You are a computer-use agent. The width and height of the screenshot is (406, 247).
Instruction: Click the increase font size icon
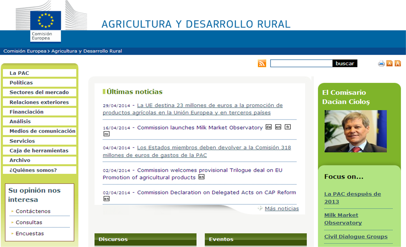(x=397, y=63)
